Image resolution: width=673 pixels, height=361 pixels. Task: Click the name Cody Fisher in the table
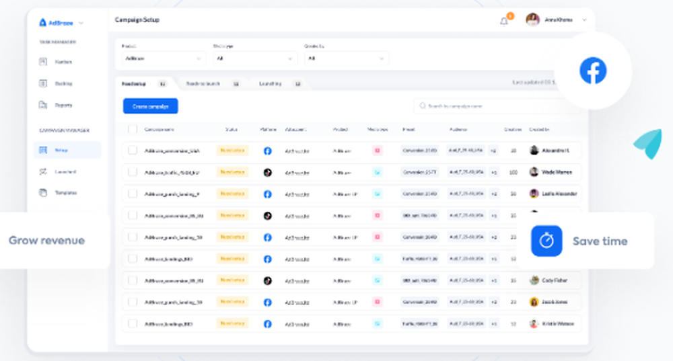tap(555, 280)
